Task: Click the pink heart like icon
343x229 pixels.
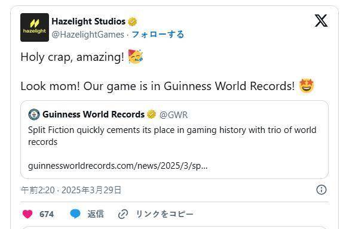Action: point(27,214)
